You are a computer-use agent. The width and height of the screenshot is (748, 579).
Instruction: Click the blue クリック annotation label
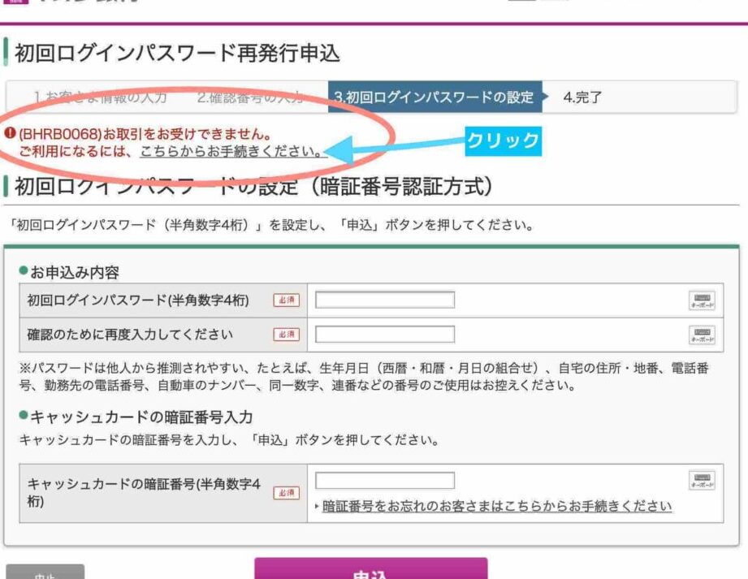503,140
